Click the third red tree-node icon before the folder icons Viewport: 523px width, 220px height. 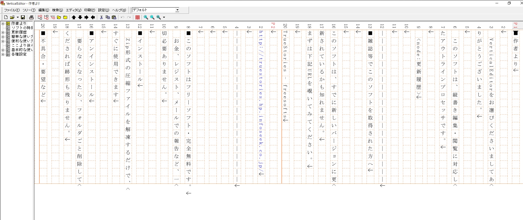pos(53,17)
